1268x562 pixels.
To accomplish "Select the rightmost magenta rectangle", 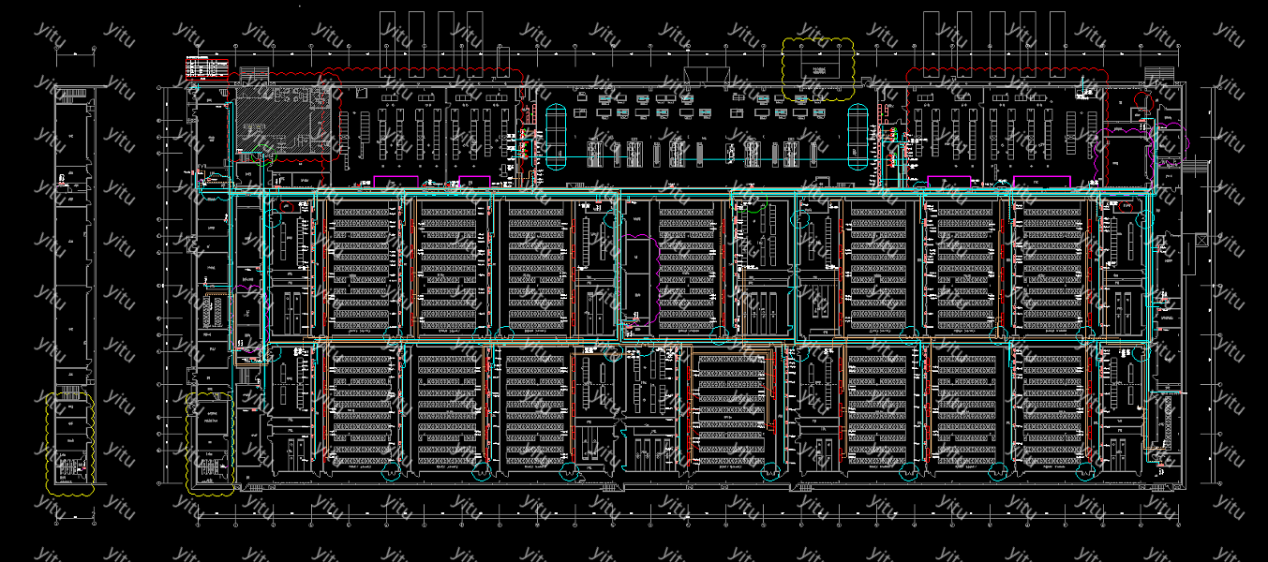I will click(x=1041, y=181).
